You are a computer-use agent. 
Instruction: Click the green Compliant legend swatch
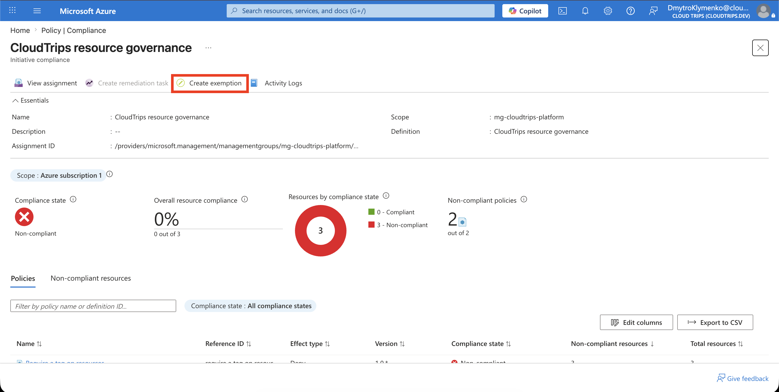(371, 212)
